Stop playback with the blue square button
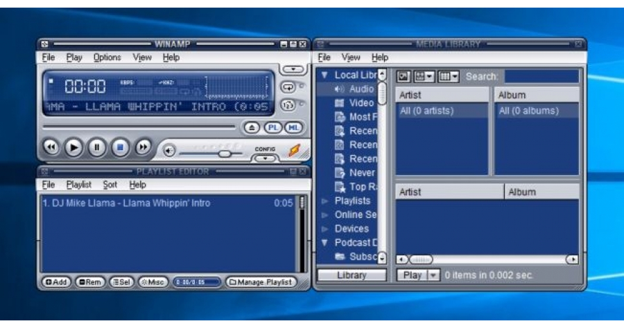Image resolution: width=624 pixels, height=328 pixels. click(x=120, y=147)
